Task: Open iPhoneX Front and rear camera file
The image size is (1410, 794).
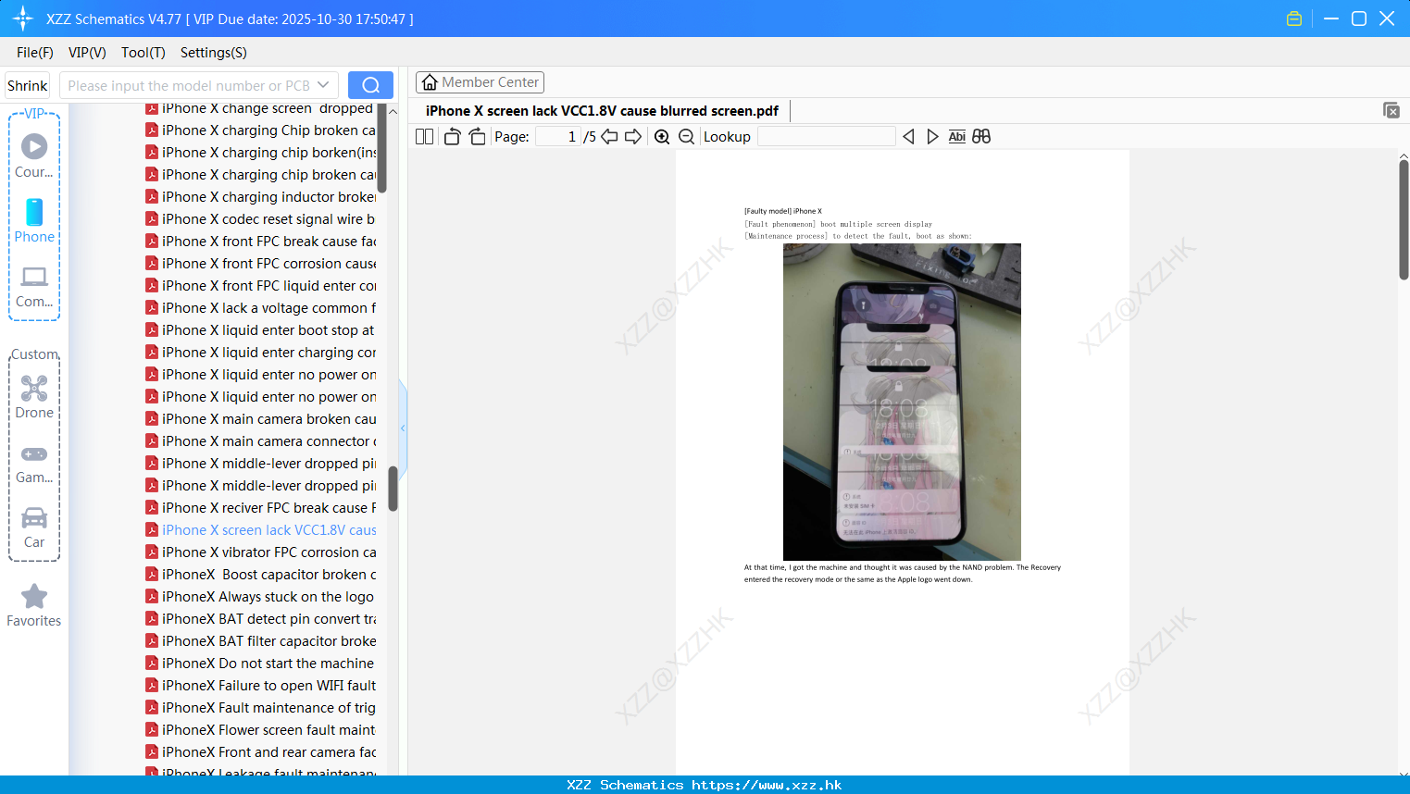Action: click(x=260, y=752)
